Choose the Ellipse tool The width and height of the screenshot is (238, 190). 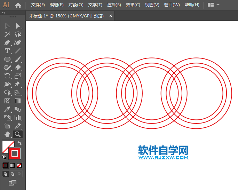point(7,59)
